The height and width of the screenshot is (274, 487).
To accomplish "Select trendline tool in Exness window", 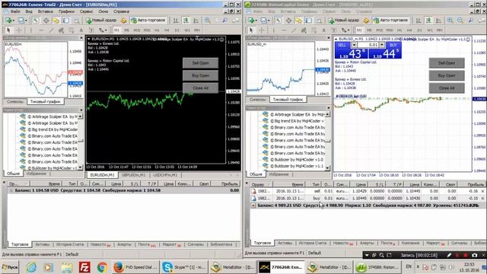I will point(51,30).
